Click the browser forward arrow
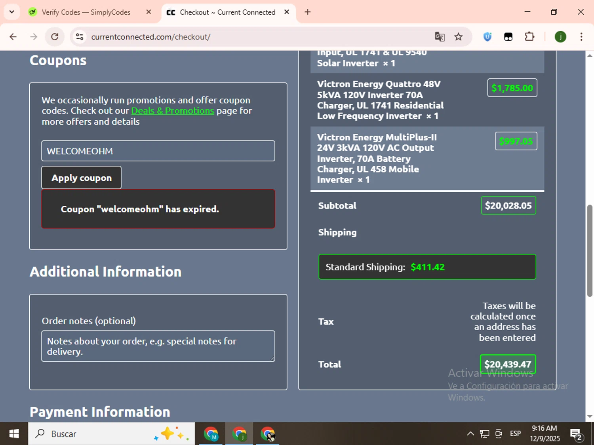The image size is (594, 445). [34, 37]
